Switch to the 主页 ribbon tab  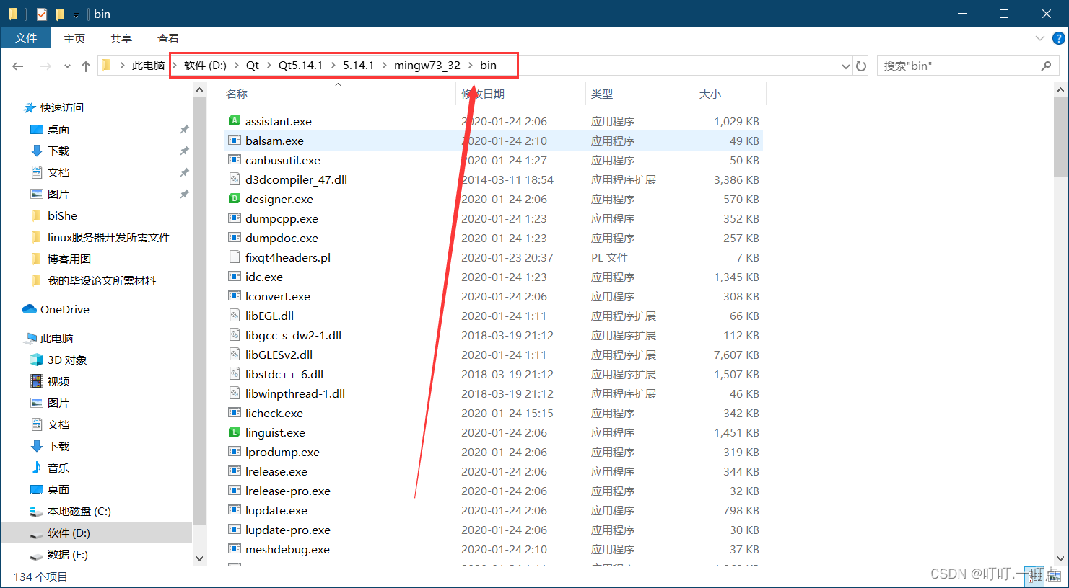74,38
